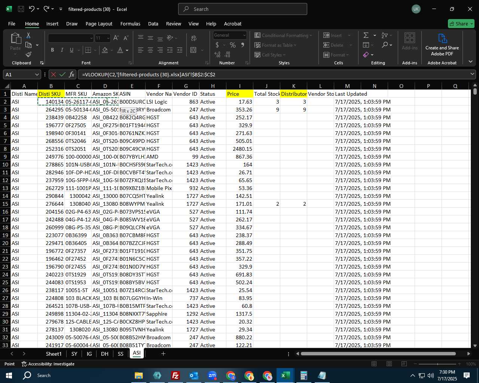This screenshot has height=383, width=479.
Task: Toggle Italic formatting
Action: pyautogui.click(x=62, y=50)
